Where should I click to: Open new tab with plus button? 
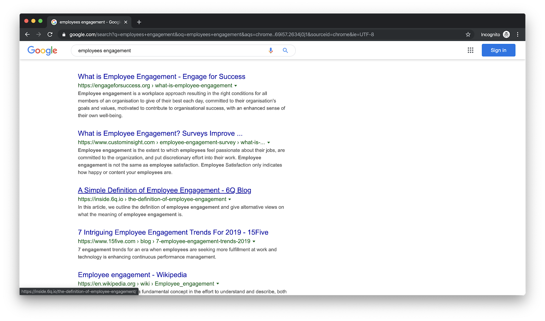pos(139,22)
